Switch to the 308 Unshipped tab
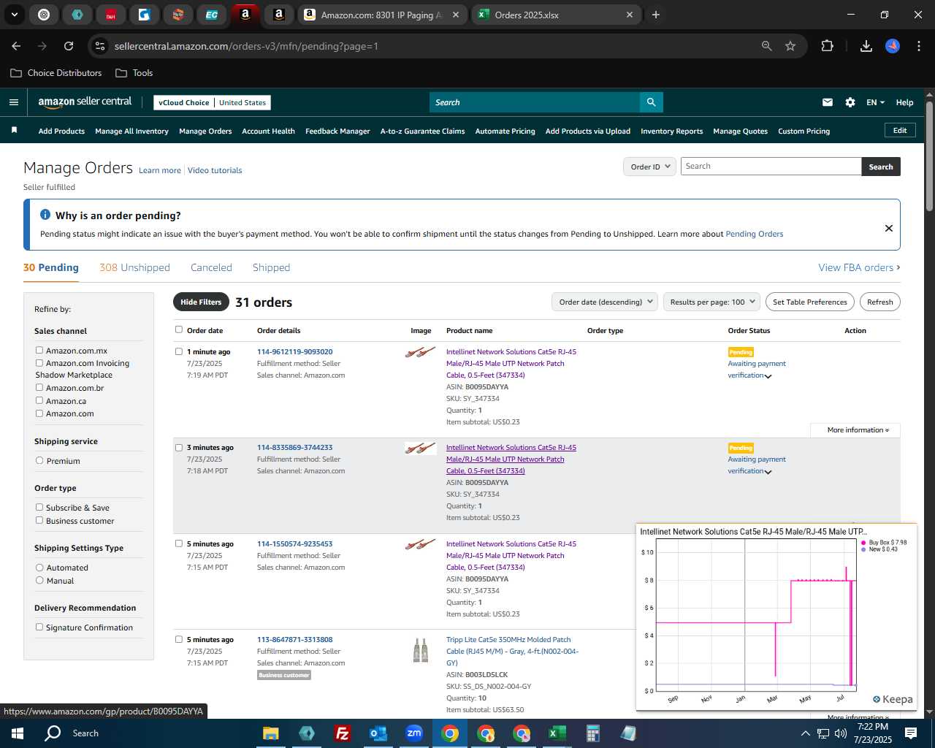 (x=134, y=267)
